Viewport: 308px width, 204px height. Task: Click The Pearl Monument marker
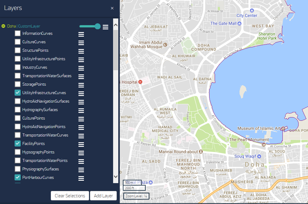pyautogui.click(x=264, y=145)
